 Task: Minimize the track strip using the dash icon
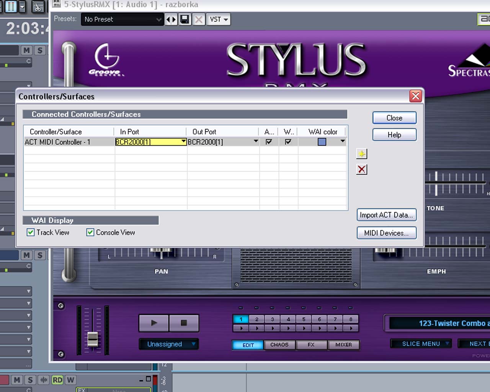141,380
